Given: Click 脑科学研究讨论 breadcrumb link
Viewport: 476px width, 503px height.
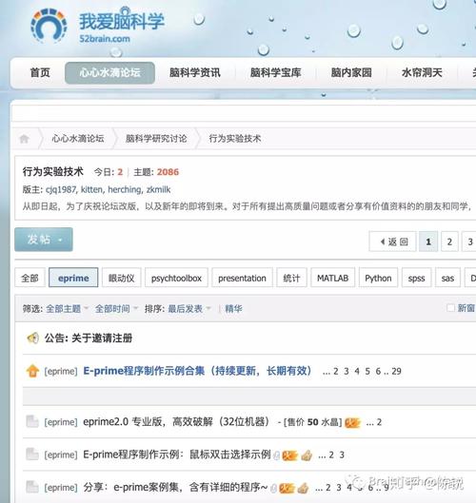Looking at the screenshot, I should (156, 139).
